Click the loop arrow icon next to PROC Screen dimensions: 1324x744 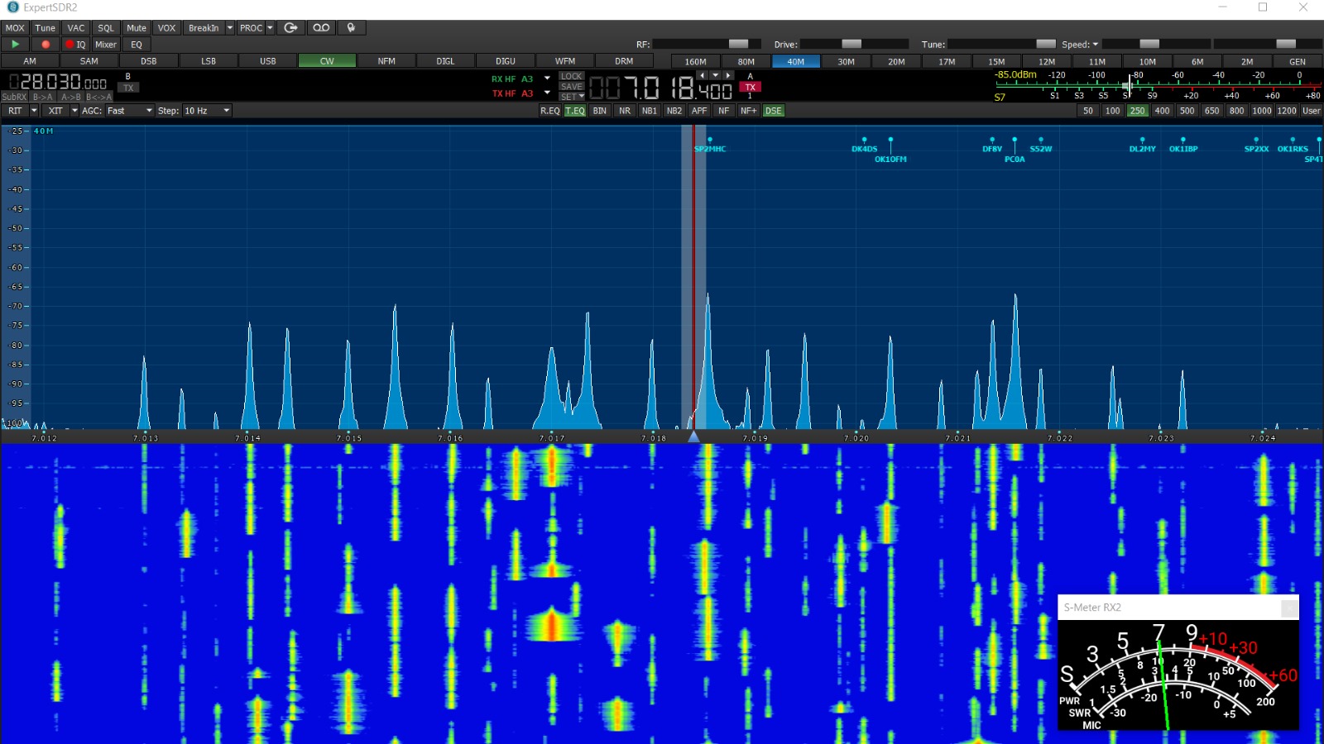pos(290,28)
